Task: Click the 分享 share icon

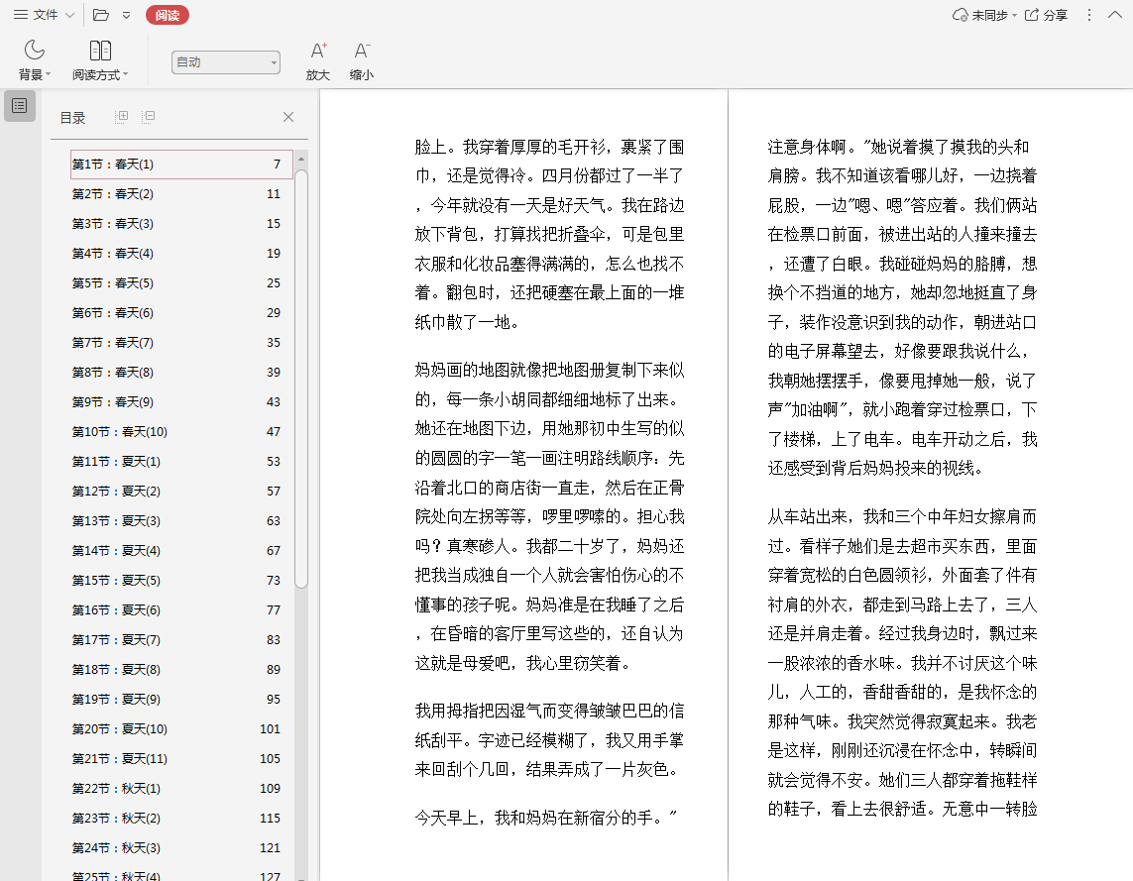Action: pyautogui.click(x=1032, y=15)
